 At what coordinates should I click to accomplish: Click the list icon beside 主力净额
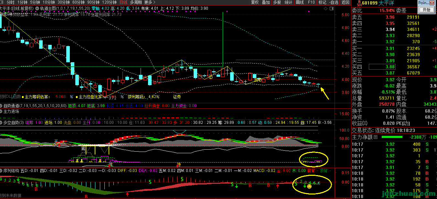(x=376, y=137)
